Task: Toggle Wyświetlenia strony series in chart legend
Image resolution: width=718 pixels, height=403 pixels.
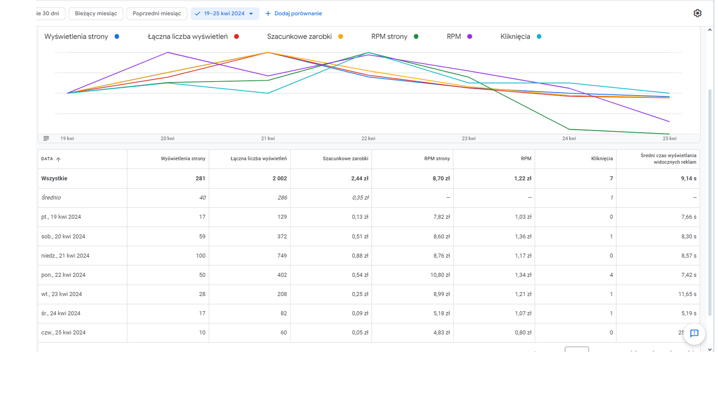Action: pos(76,37)
